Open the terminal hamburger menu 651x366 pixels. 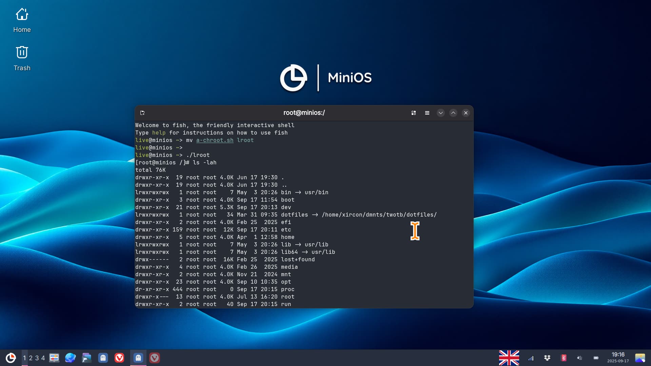(x=427, y=113)
